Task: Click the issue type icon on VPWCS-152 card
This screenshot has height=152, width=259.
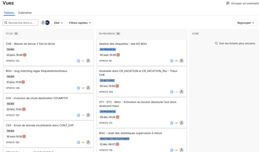Action: pyautogui.click(x=79, y=115)
